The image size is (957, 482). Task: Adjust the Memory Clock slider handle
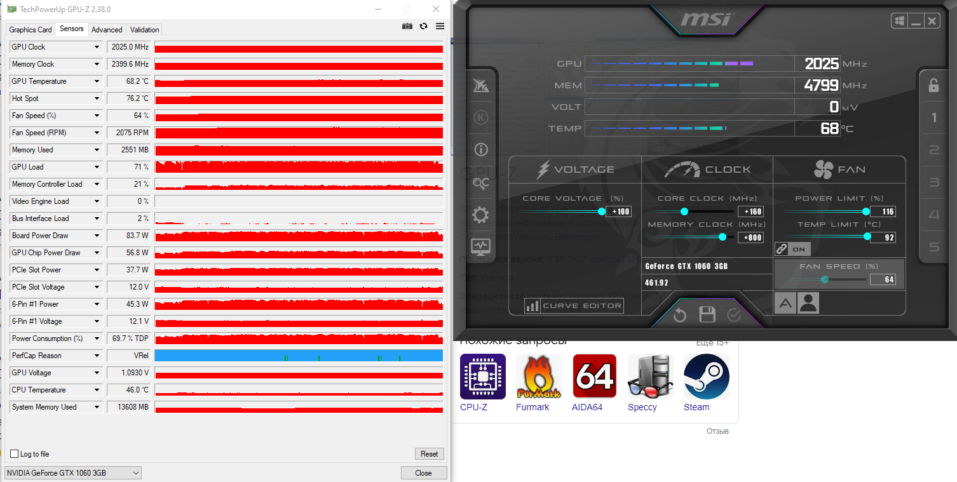pos(723,237)
